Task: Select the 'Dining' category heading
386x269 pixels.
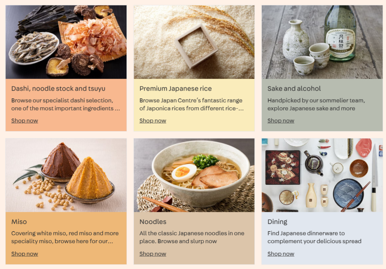Action: point(277,222)
